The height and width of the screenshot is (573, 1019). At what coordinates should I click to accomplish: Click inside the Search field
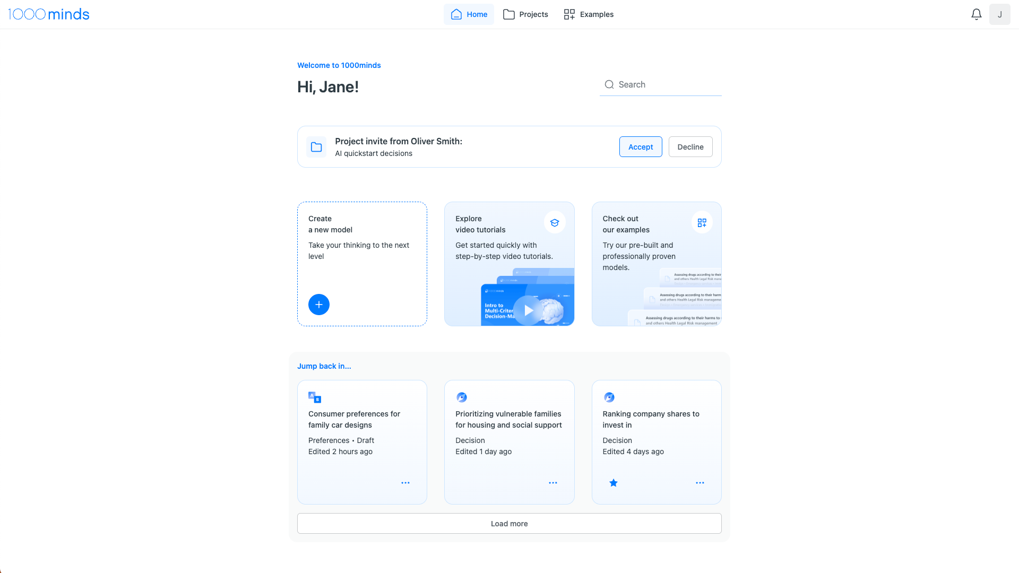coord(660,84)
